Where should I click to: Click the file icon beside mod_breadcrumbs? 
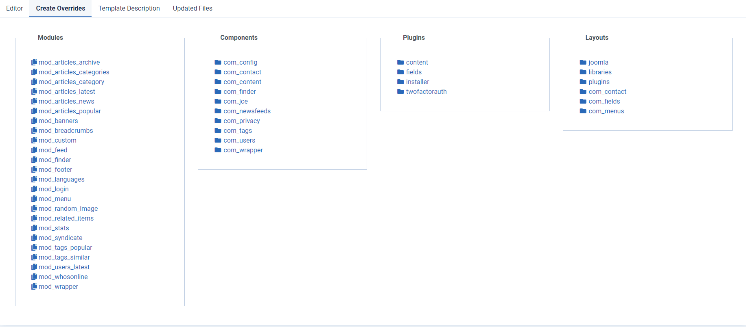tap(34, 130)
